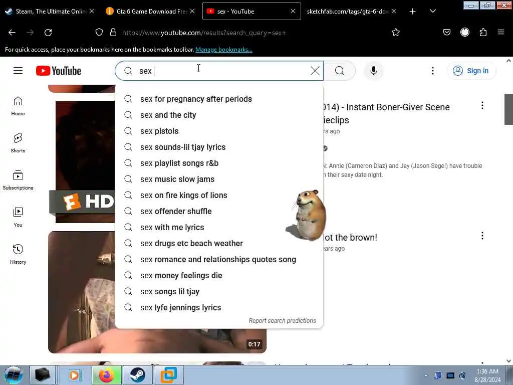
Task: Open the You section in the sidebar
Action: [x=18, y=217]
